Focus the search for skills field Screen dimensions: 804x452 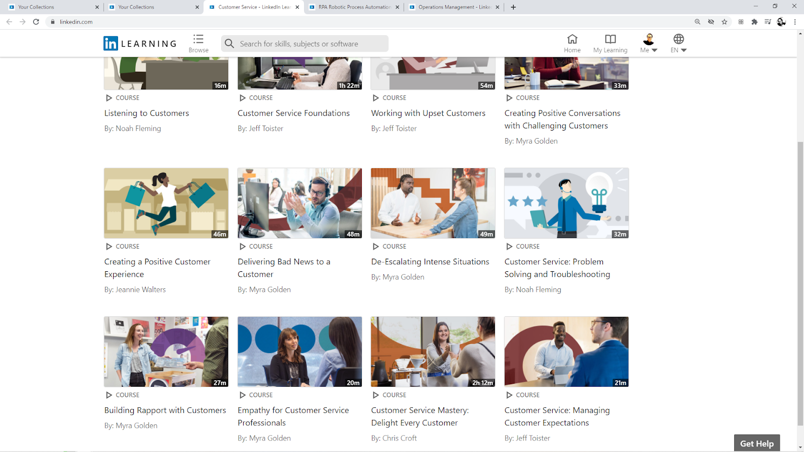[x=305, y=44]
